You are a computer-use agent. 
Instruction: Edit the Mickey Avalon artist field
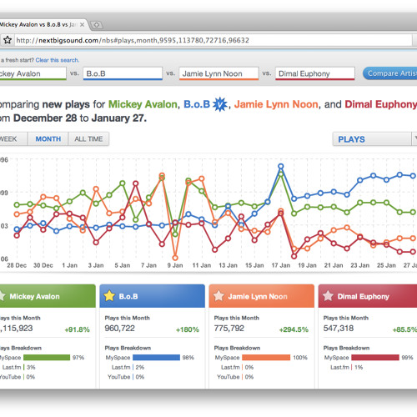point(33,73)
